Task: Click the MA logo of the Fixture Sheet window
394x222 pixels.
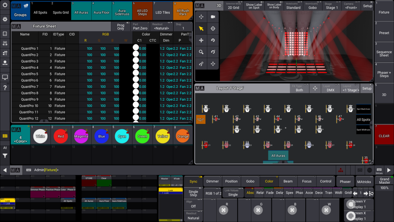Action: 16,26
